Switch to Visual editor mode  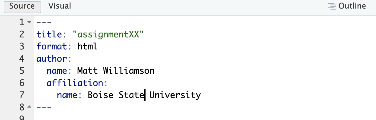coord(60,6)
